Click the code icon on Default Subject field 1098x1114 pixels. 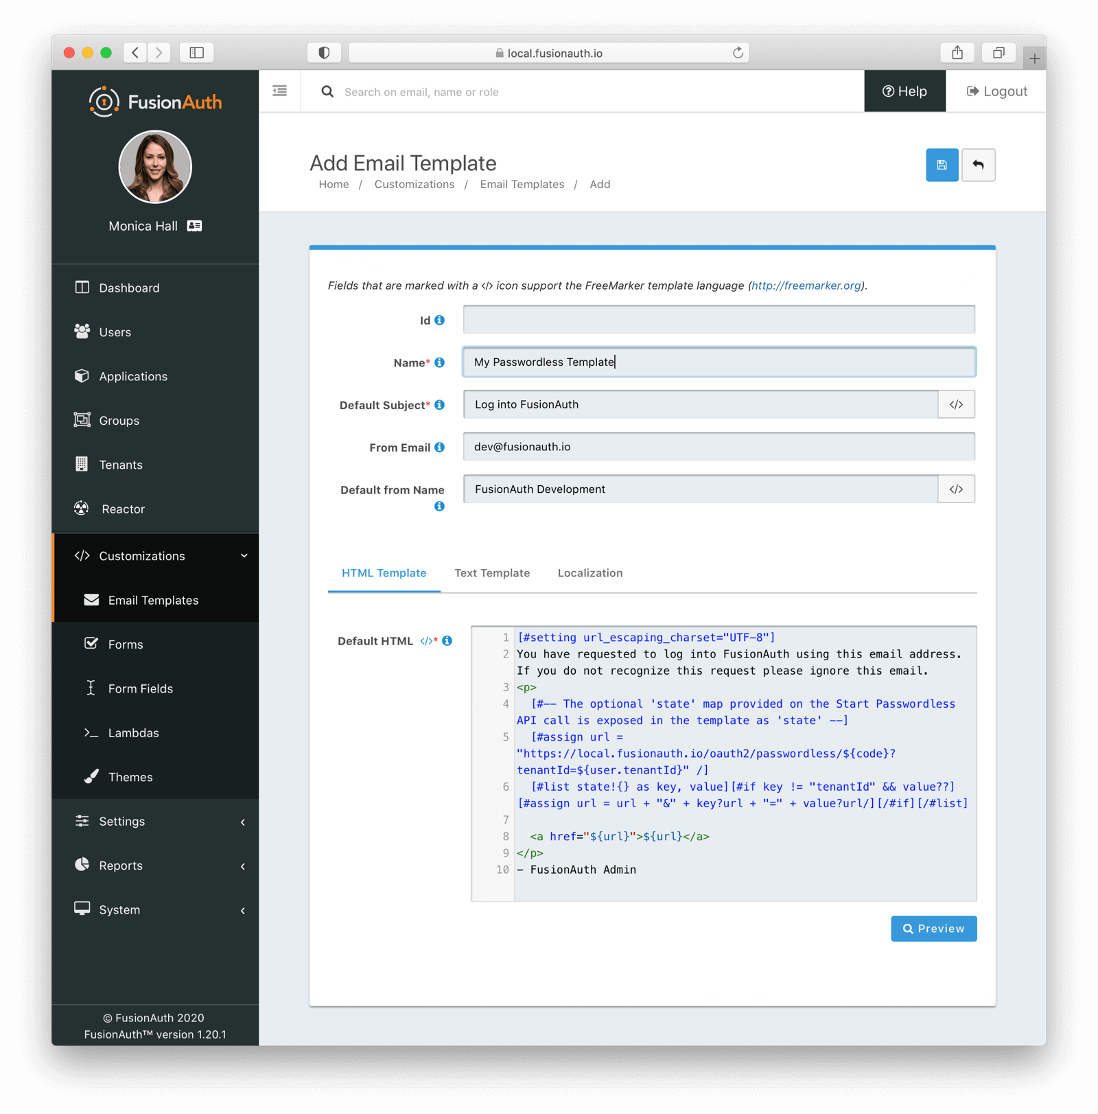pos(956,404)
